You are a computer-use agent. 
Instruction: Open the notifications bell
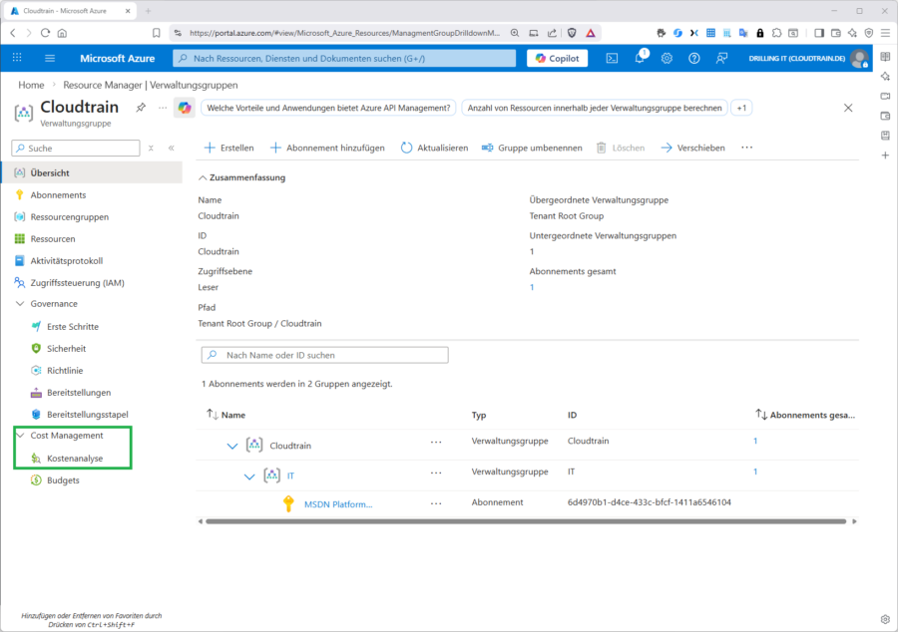tap(639, 58)
